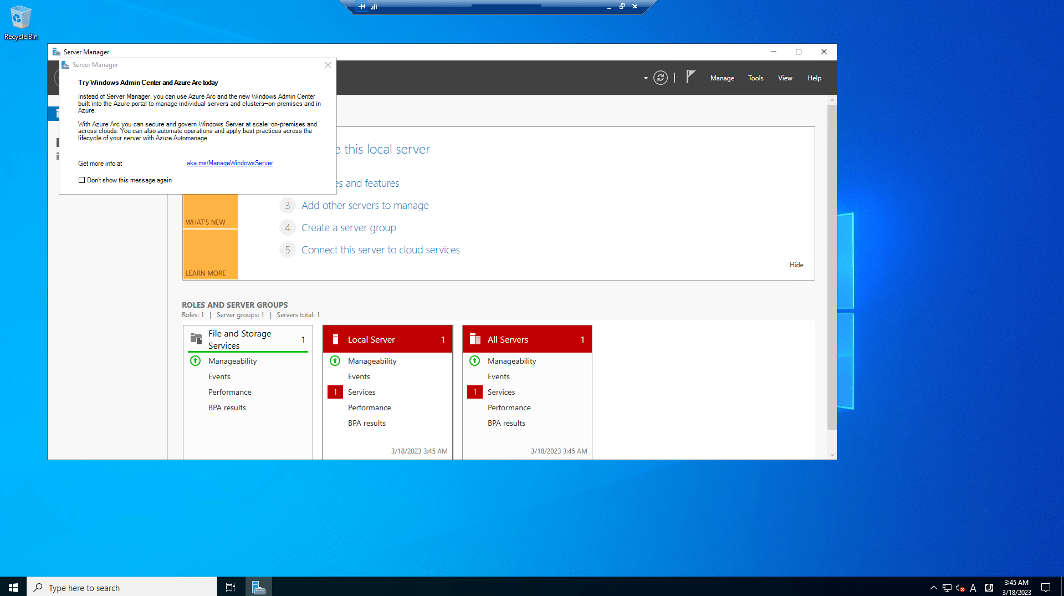Open the View menu
The width and height of the screenshot is (1064, 596).
pyautogui.click(x=785, y=78)
